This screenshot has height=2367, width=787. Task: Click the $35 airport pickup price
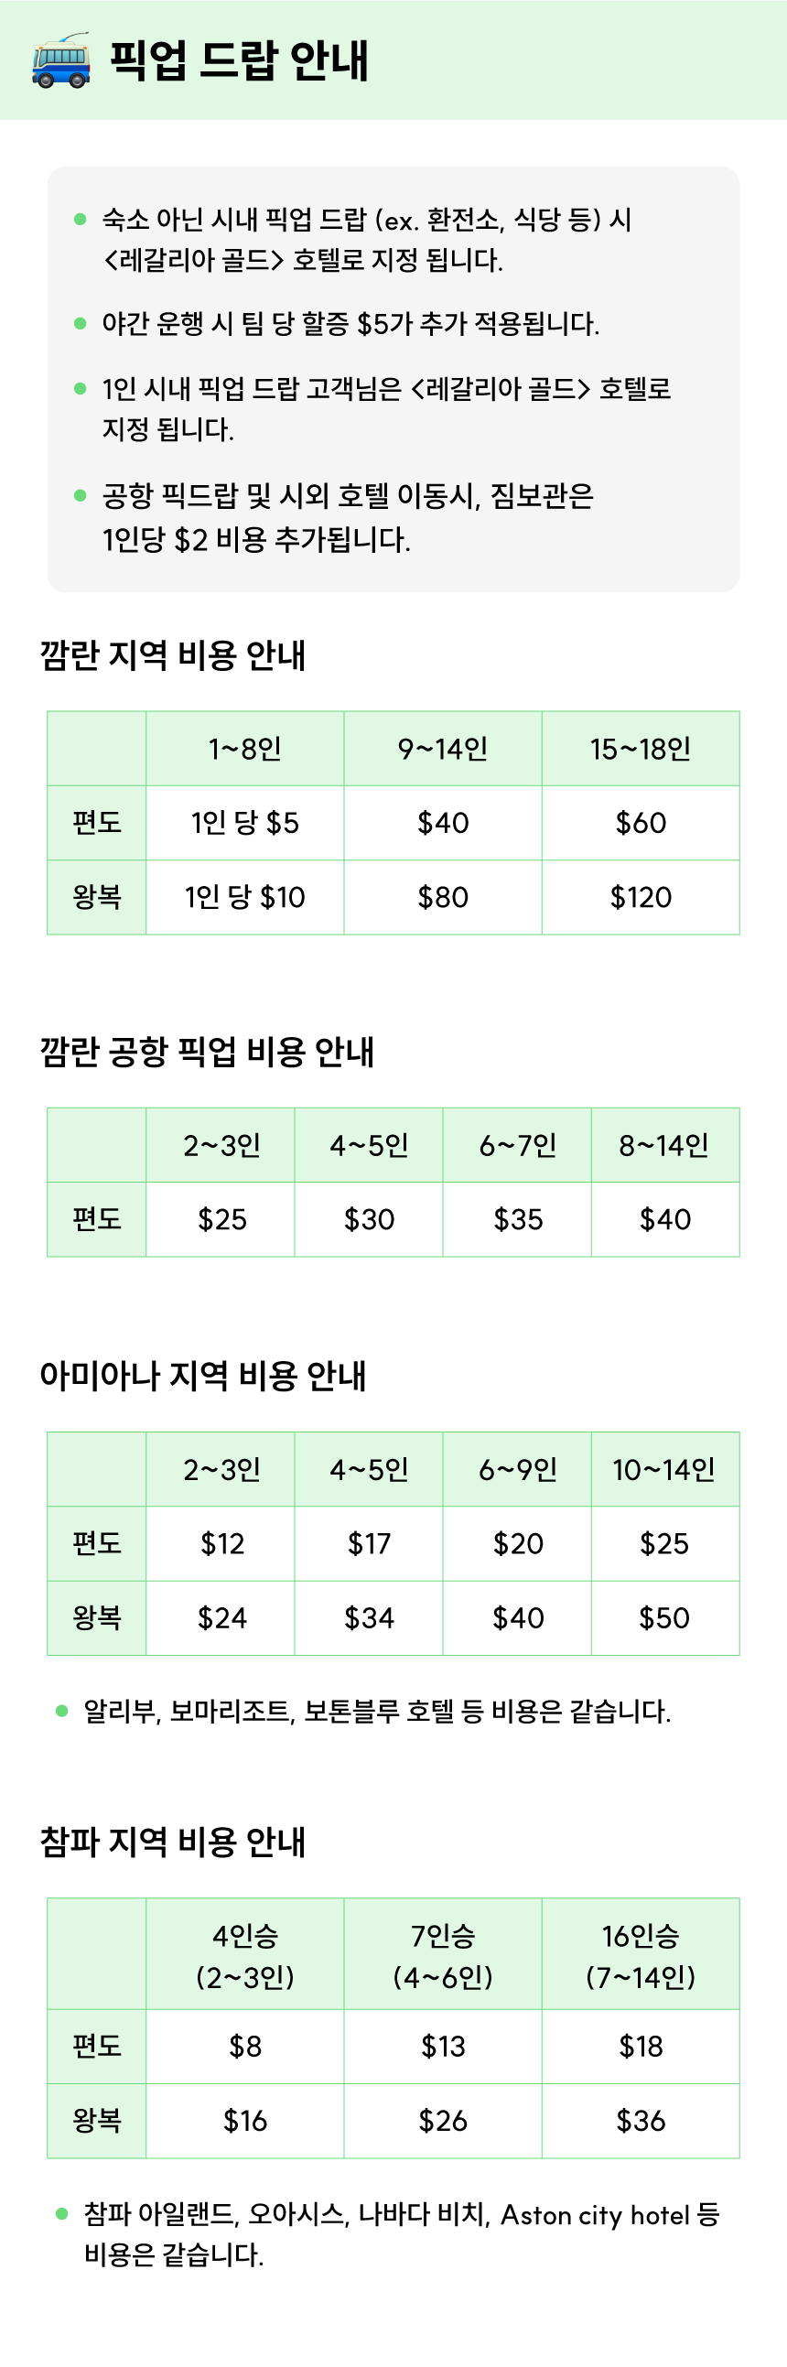pos(518,1219)
